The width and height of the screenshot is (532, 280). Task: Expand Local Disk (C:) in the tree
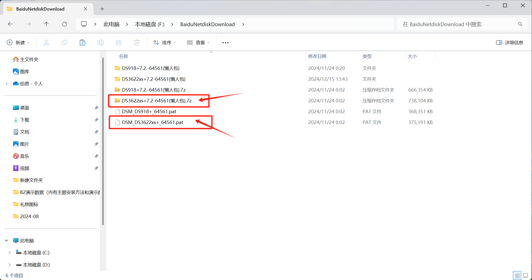[10, 253]
